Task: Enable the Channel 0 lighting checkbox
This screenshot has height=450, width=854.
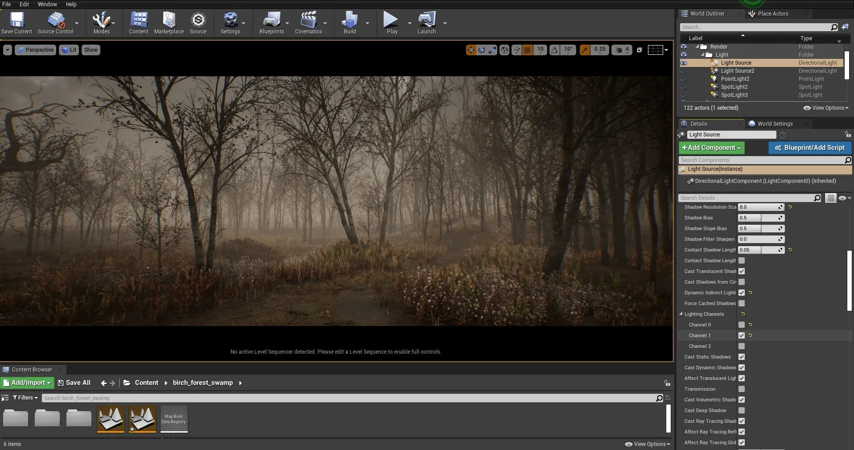Action: coord(742,325)
